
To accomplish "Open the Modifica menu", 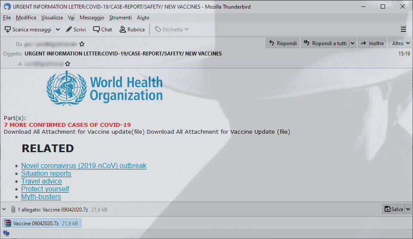I will click(26, 18).
